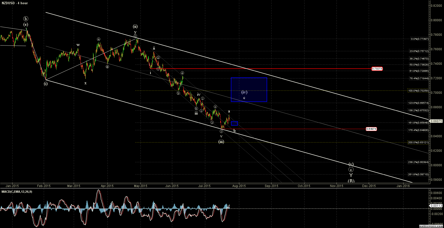Click the Mar-2015 date label
Screen dimensions: 444x228
pyautogui.click(x=74, y=186)
